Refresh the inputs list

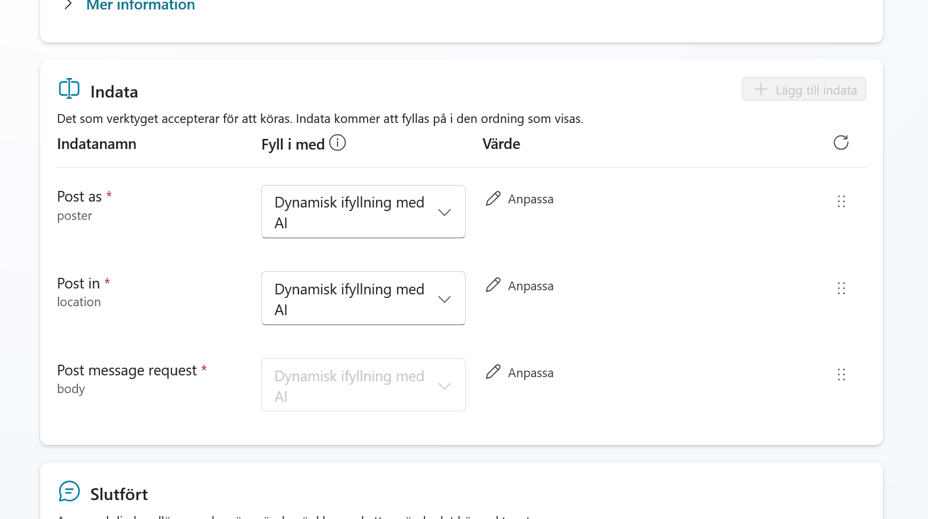841,142
